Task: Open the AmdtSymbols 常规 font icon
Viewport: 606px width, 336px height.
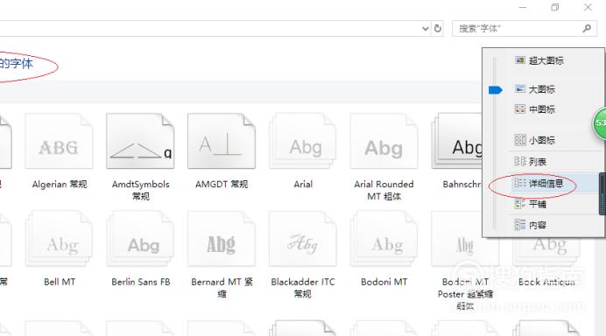Action: pyautogui.click(x=140, y=142)
